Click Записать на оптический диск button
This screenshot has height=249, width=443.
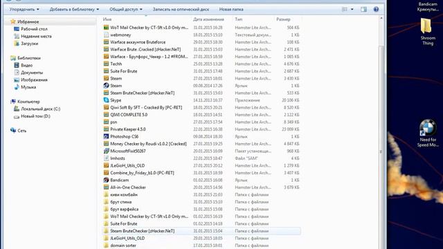coord(181,9)
